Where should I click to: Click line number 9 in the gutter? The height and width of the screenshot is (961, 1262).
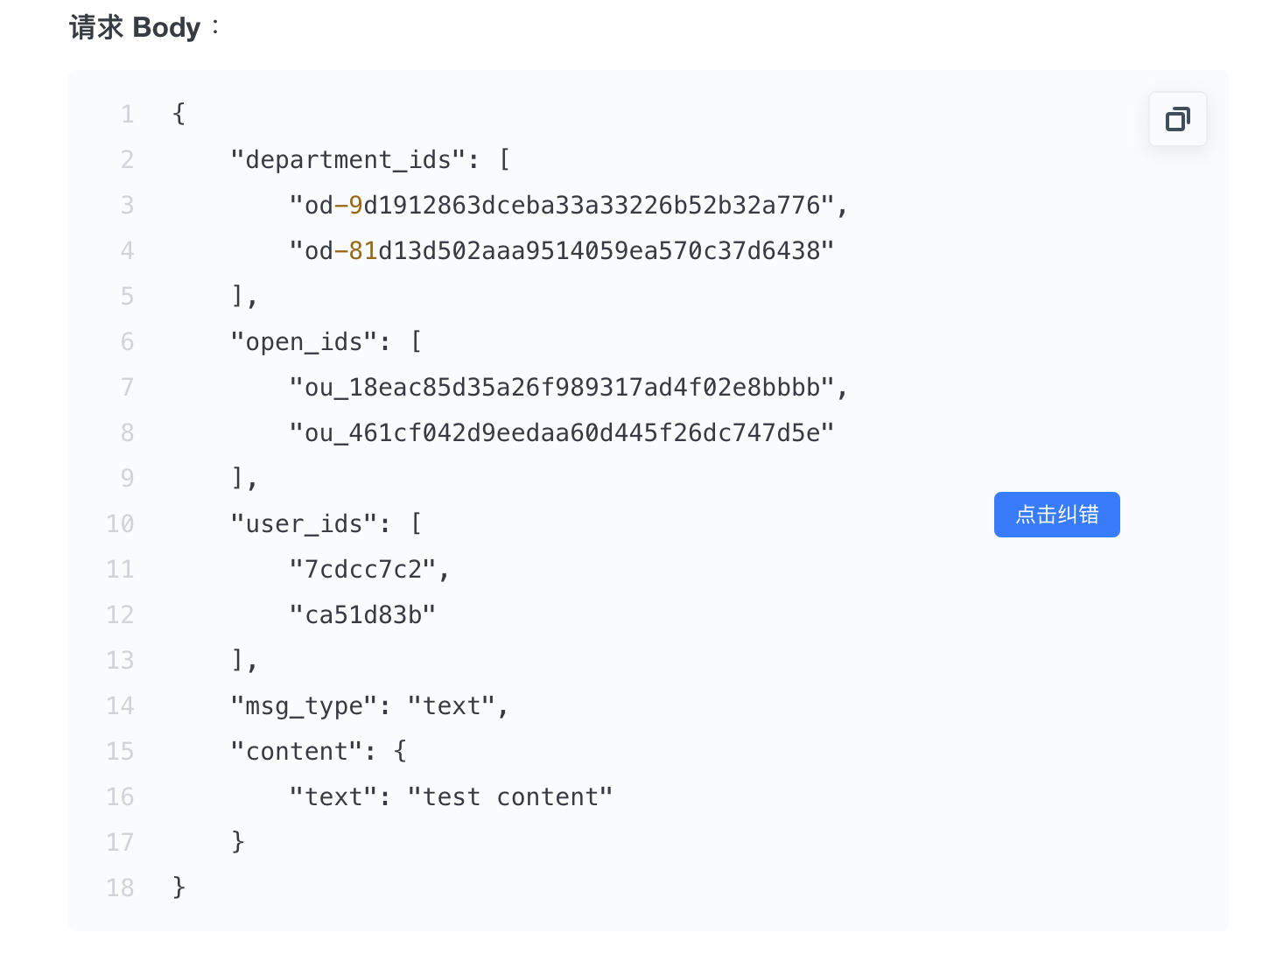pyautogui.click(x=128, y=479)
